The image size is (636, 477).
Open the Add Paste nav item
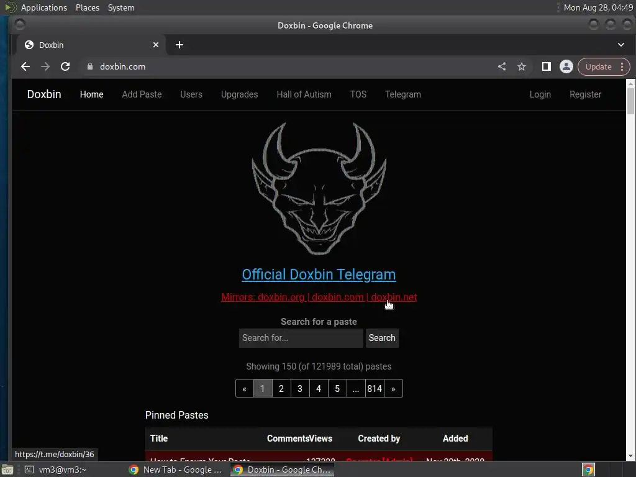point(142,94)
